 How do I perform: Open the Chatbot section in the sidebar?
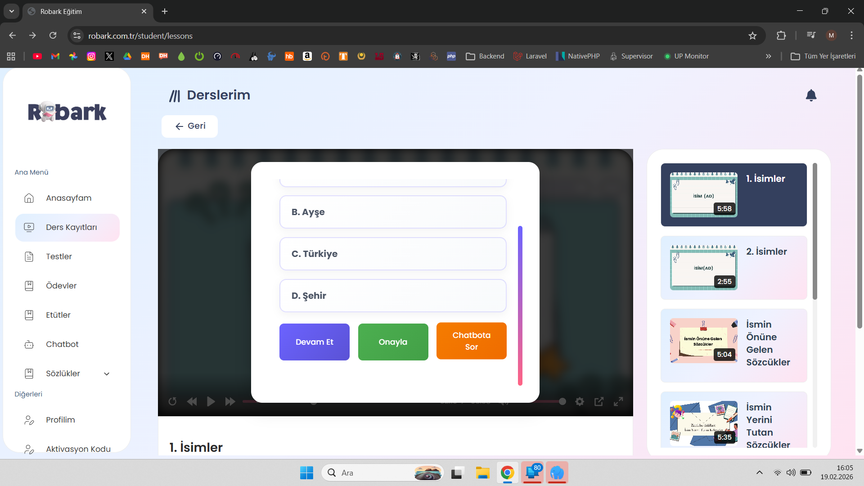(62, 344)
